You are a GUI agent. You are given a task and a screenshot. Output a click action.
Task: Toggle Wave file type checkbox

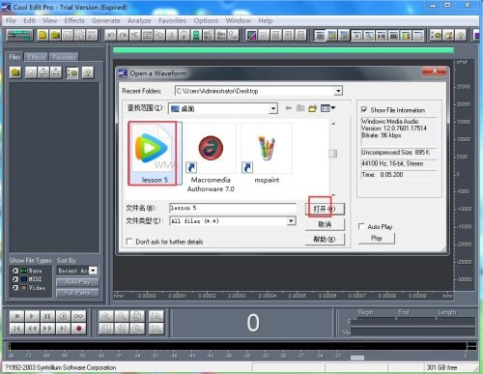pyautogui.click(x=15, y=271)
